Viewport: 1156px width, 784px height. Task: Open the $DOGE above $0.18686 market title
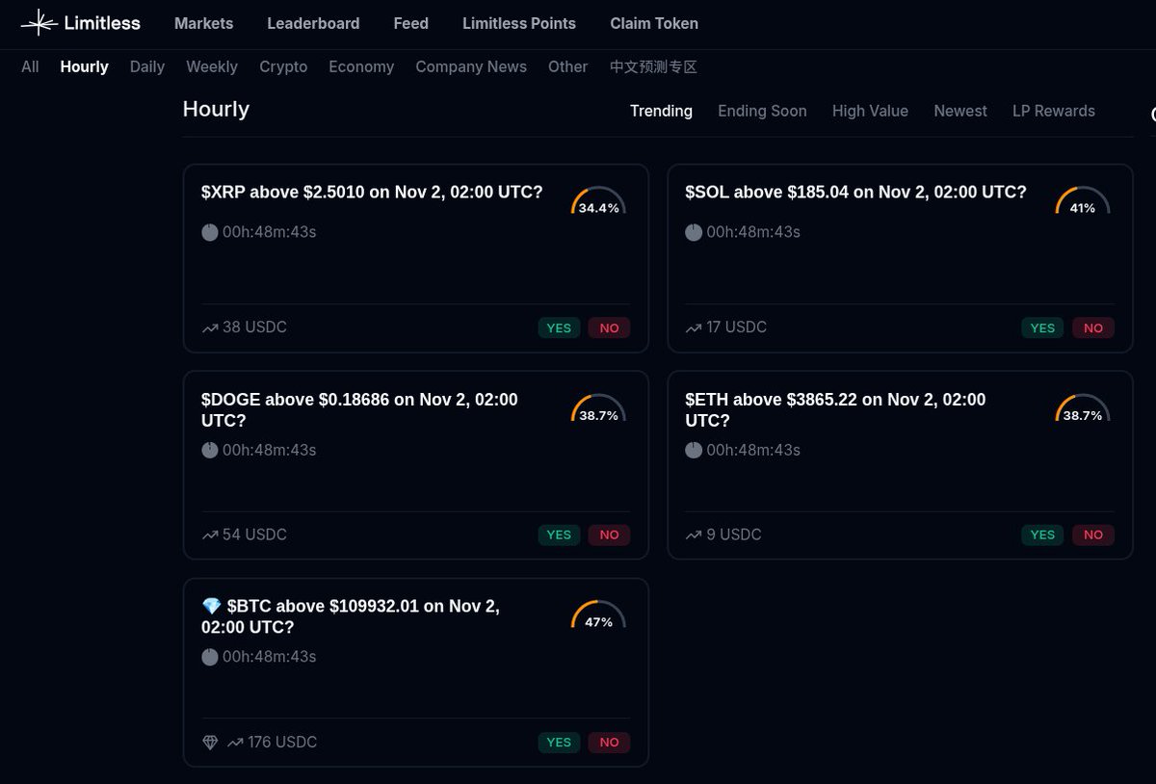pos(359,410)
